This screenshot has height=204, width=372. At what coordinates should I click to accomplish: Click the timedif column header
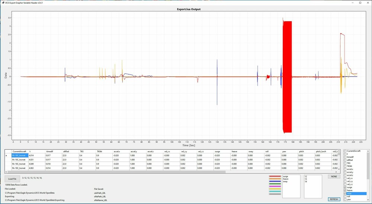[x=54, y=151]
